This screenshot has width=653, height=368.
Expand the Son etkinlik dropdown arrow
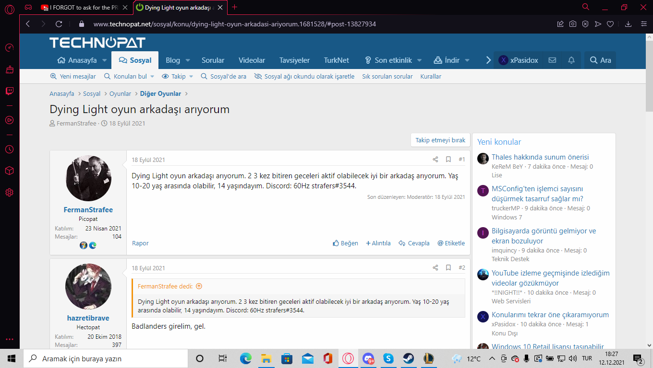click(x=419, y=60)
